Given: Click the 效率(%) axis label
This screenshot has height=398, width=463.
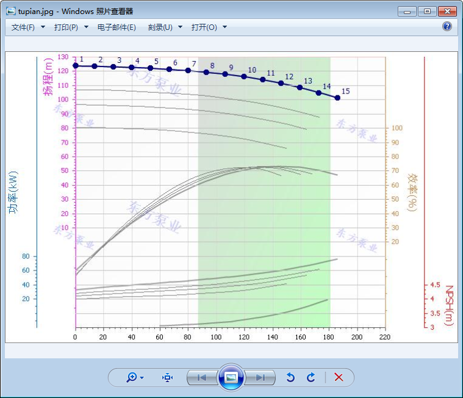Looking at the screenshot, I should coord(412,192).
